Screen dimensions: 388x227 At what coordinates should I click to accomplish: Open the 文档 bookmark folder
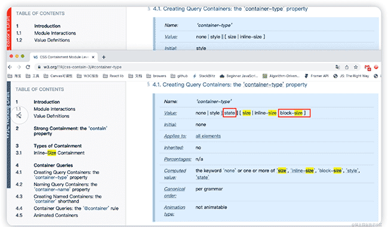[135, 76]
